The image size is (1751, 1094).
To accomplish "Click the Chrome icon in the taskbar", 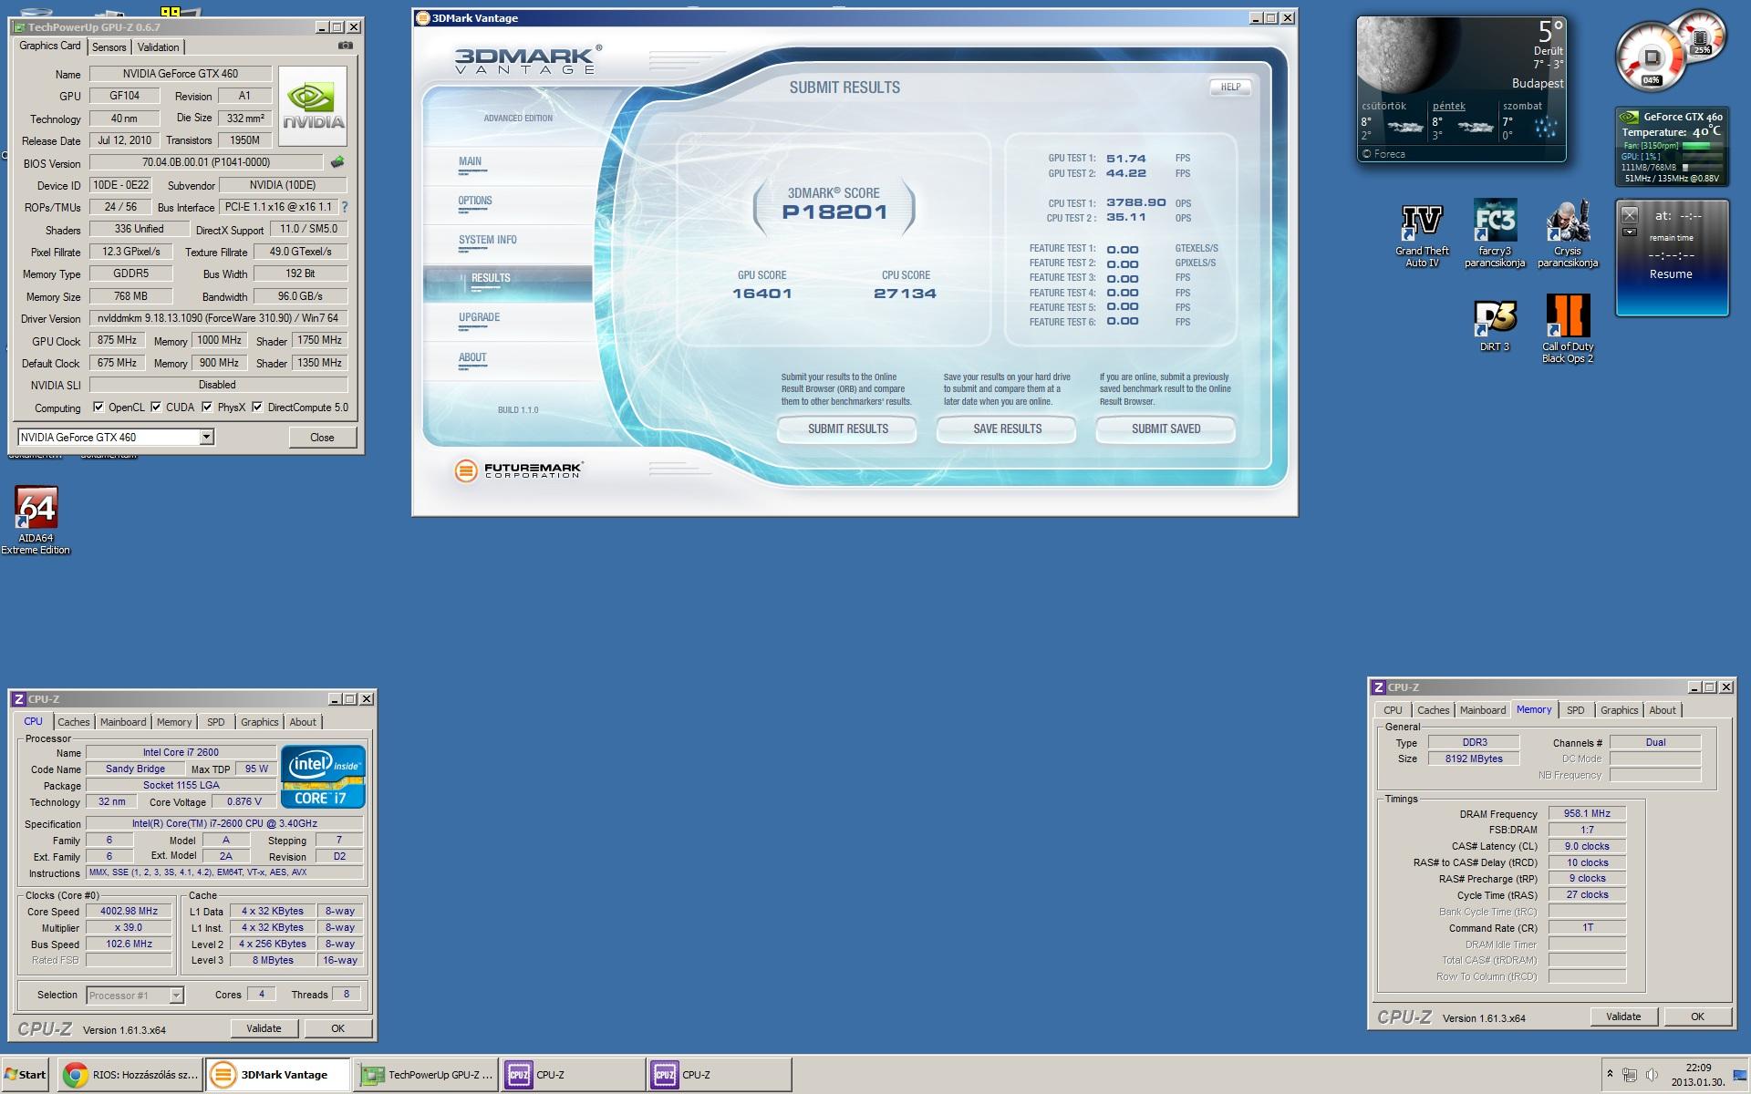I will pyautogui.click(x=76, y=1075).
